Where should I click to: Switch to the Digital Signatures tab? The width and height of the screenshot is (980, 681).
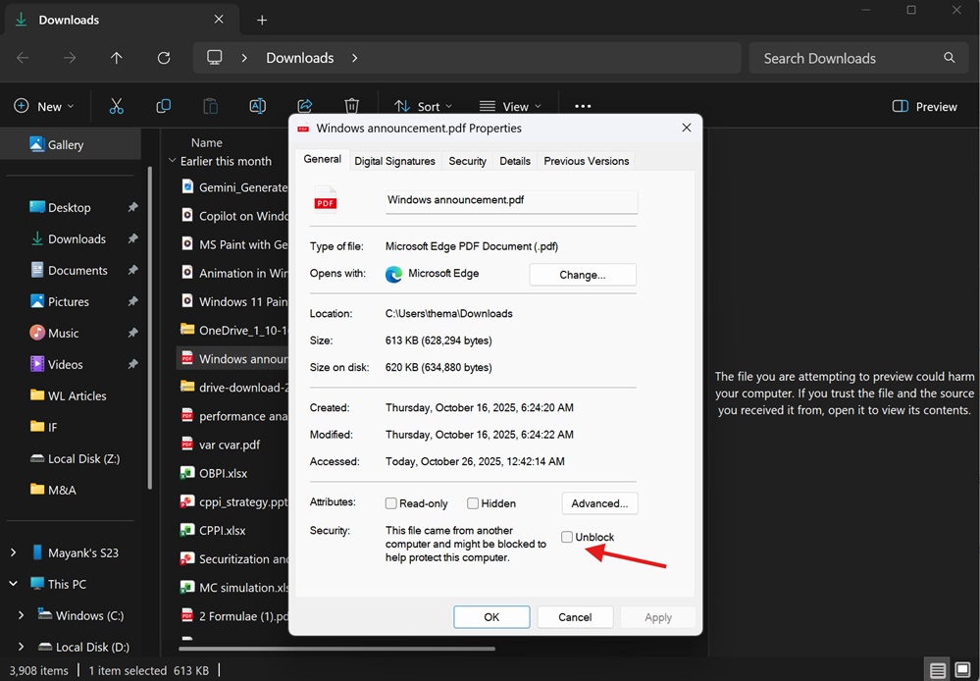(394, 161)
